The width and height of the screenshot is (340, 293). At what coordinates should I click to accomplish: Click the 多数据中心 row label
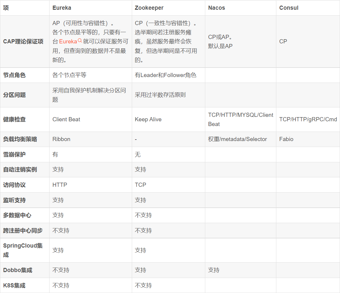17,215
